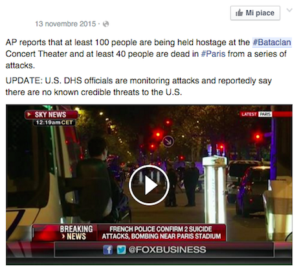
Task: Play the video with the circular play button
Action: coord(149,185)
